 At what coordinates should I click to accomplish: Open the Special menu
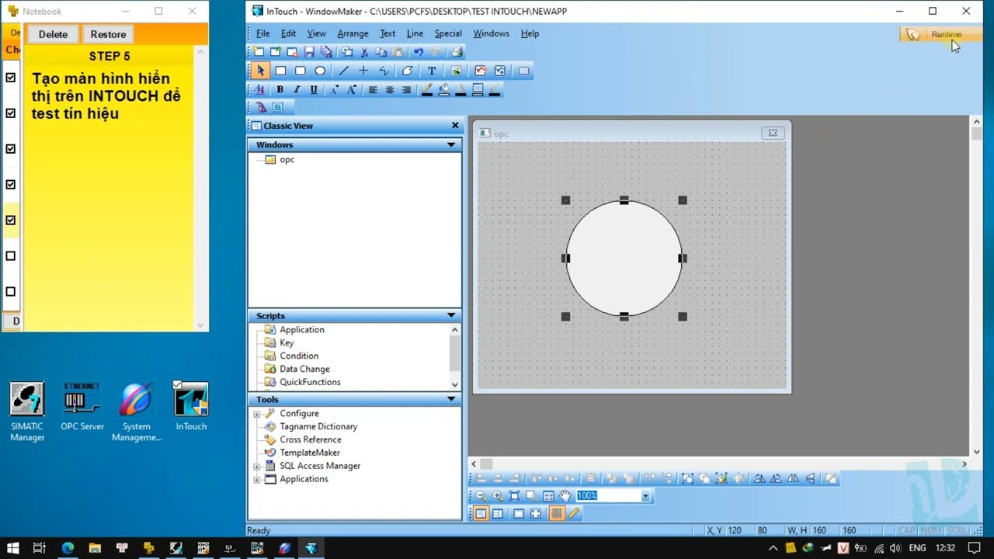[448, 33]
